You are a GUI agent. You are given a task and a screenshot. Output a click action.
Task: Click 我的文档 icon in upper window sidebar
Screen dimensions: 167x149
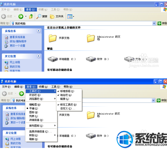click(x=6, y=67)
